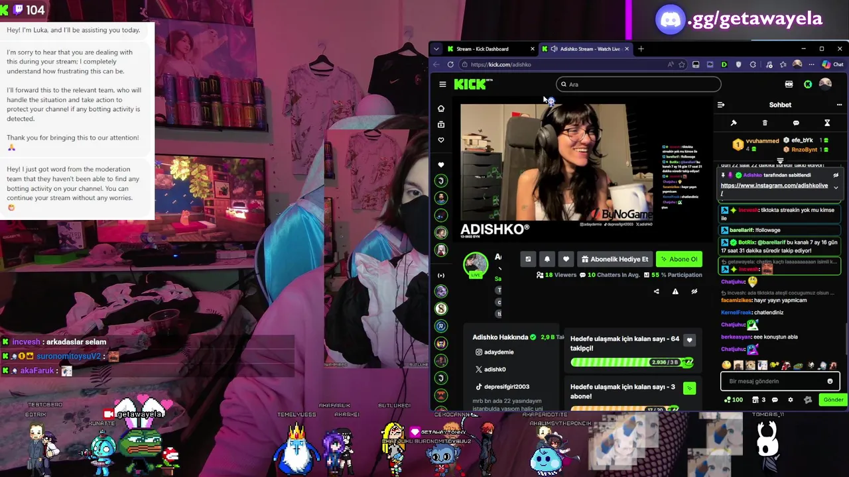The height and width of the screenshot is (477, 849).
Task: Click the badge icon beside chat settings gear
Action: coord(808,400)
